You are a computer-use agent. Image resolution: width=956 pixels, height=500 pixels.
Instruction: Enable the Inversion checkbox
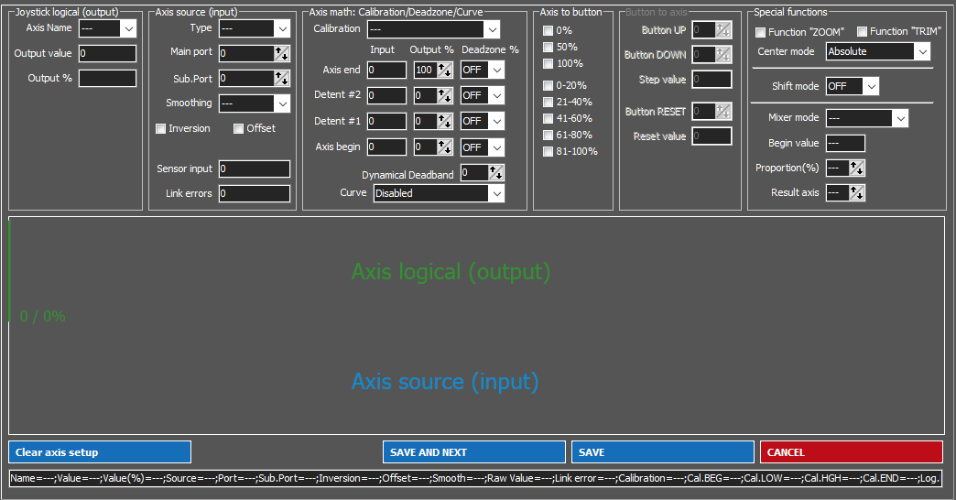pos(161,128)
